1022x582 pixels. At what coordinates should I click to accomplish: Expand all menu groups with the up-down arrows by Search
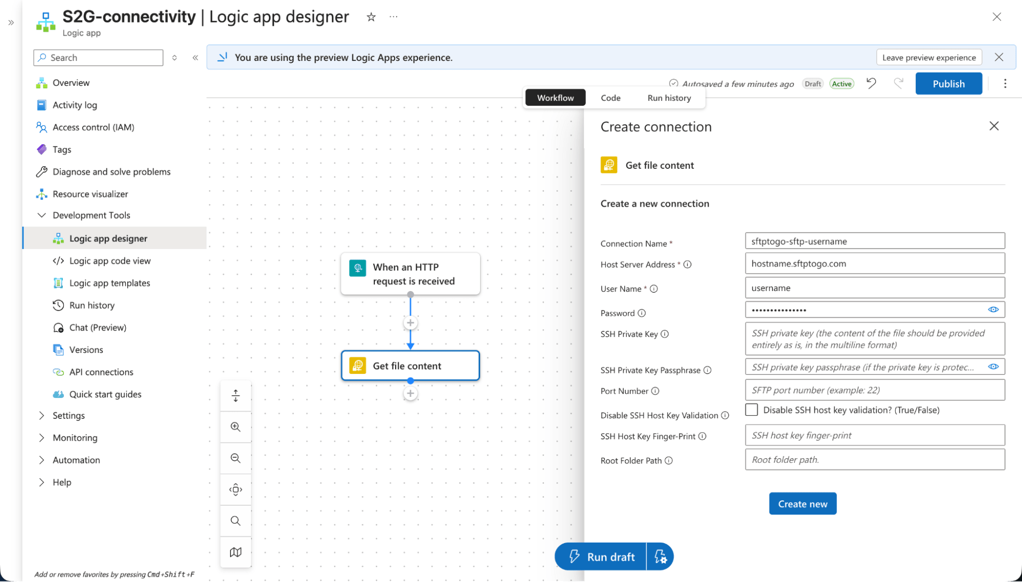click(174, 58)
